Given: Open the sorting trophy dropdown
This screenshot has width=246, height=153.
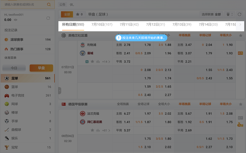Looking at the screenshot, I should [x=229, y=14].
